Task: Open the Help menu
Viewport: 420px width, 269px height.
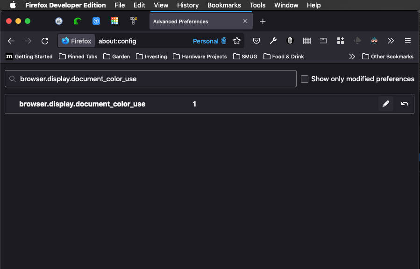Action: pos(313,5)
